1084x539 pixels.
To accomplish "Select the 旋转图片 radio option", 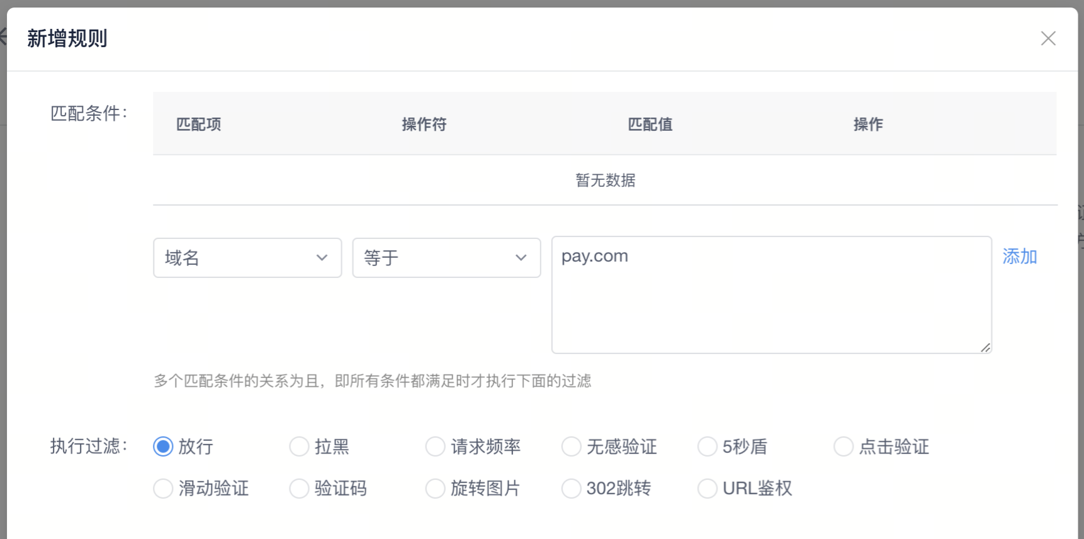I will tap(436, 488).
